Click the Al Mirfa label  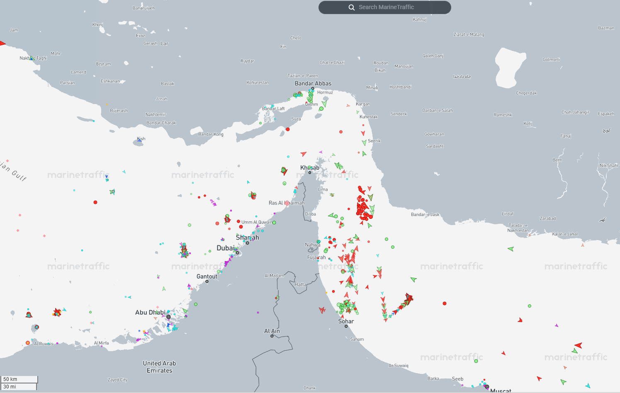click(x=101, y=343)
